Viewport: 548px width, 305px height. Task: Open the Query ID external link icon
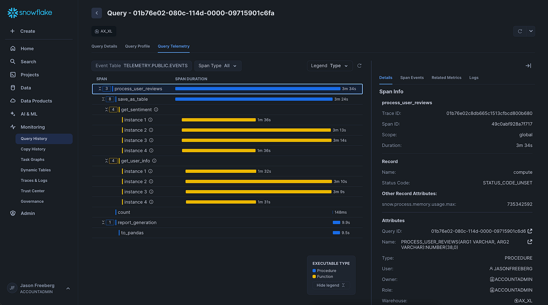pyautogui.click(x=529, y=231)
